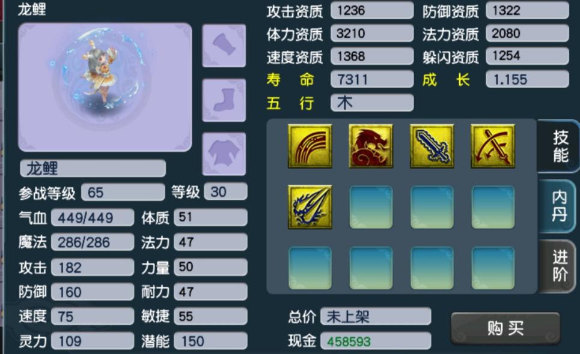Click the 五行 木 element field
580x354 pixels.
click(x=372, y=103)
